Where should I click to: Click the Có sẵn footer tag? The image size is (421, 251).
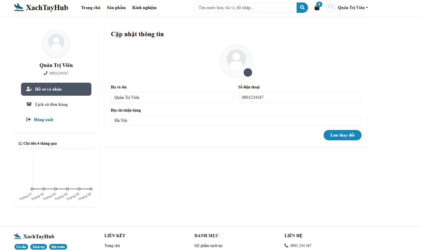click(21, 247)
